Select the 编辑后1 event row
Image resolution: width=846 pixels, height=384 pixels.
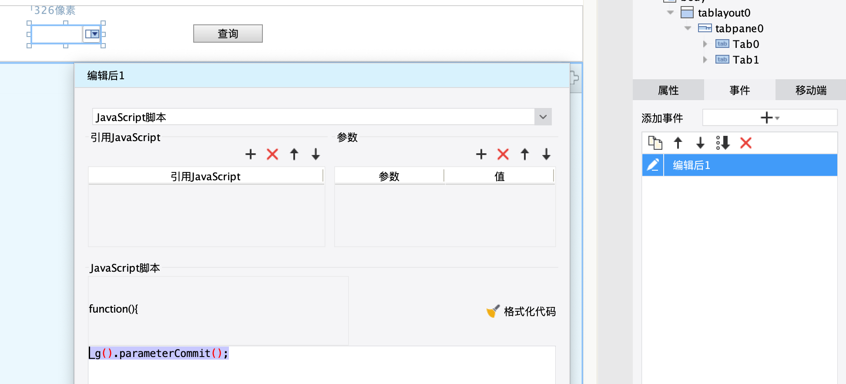pyautogui.click(x=740, y=165)
